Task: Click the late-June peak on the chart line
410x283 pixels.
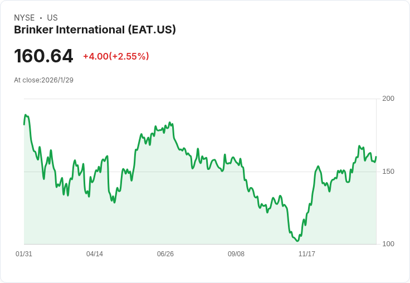Action: coord(170,123)
